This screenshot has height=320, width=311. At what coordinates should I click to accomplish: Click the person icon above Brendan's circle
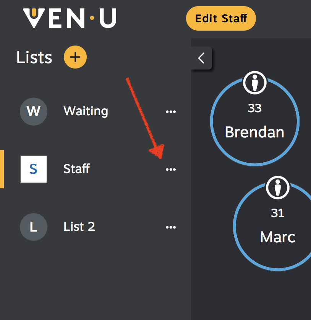pos(255,83)
